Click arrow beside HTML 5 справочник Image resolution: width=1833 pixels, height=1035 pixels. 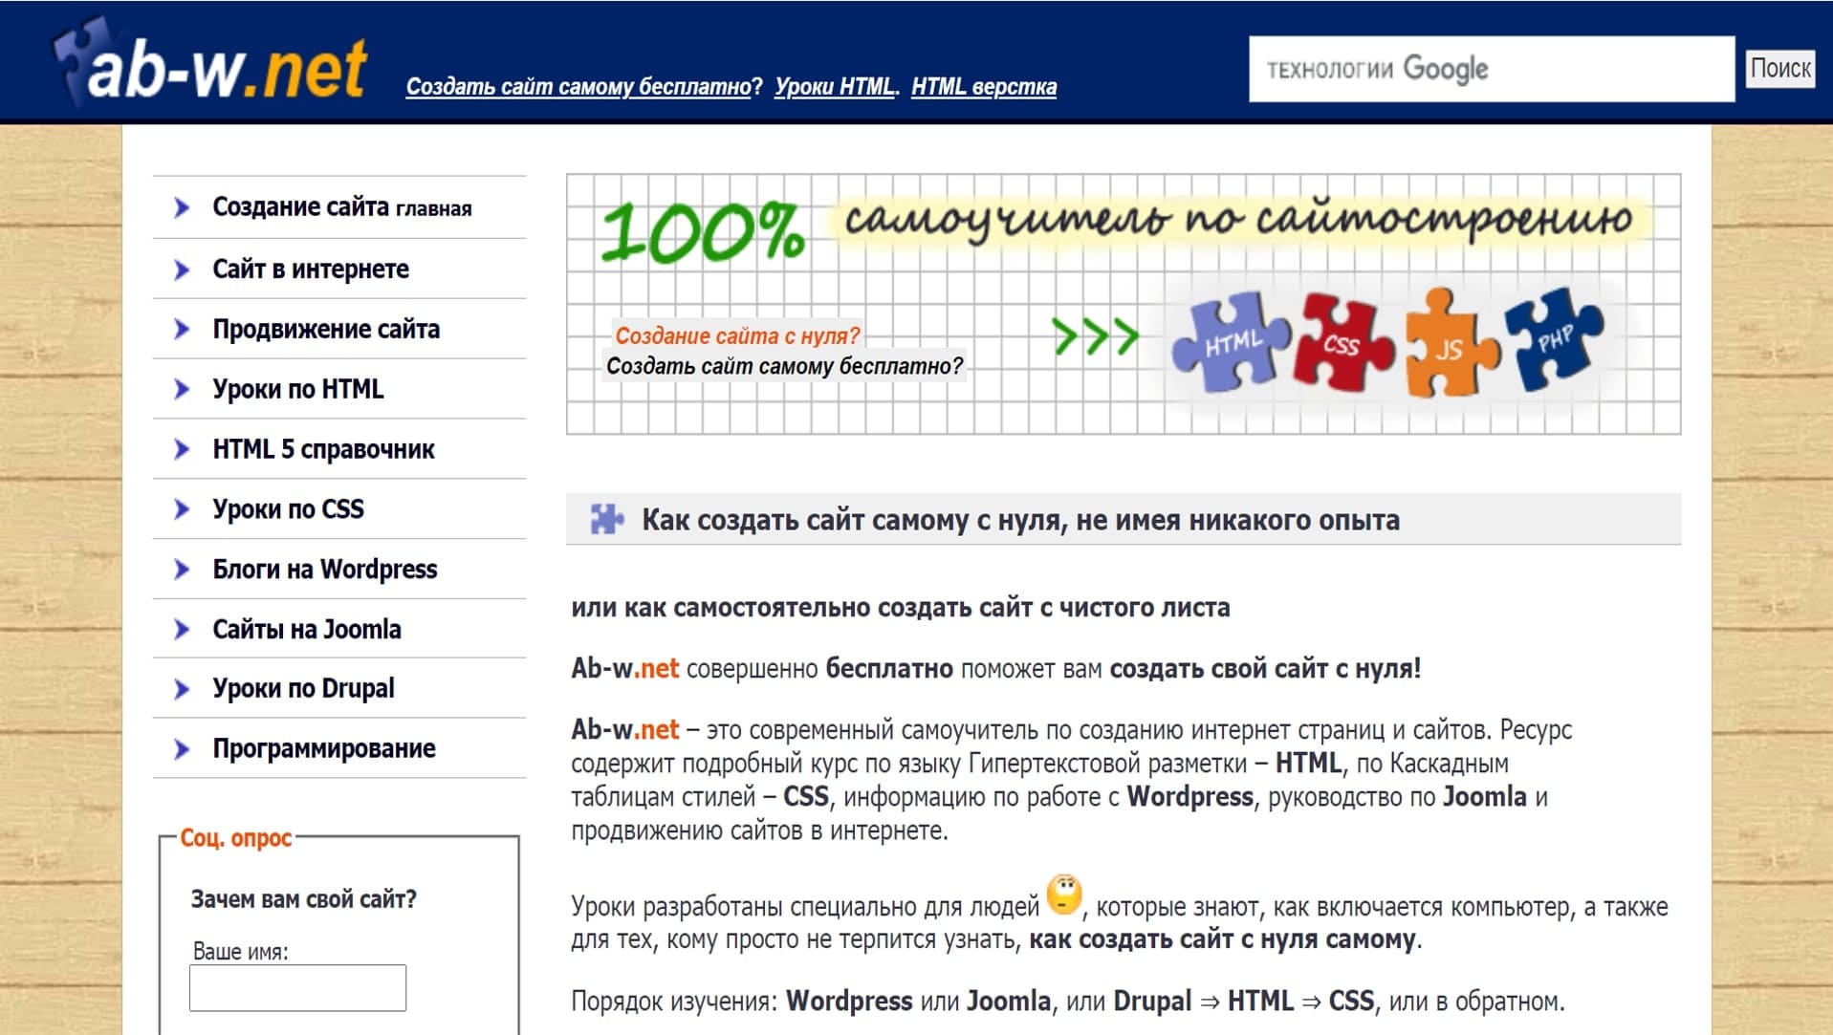click(182, 449)
